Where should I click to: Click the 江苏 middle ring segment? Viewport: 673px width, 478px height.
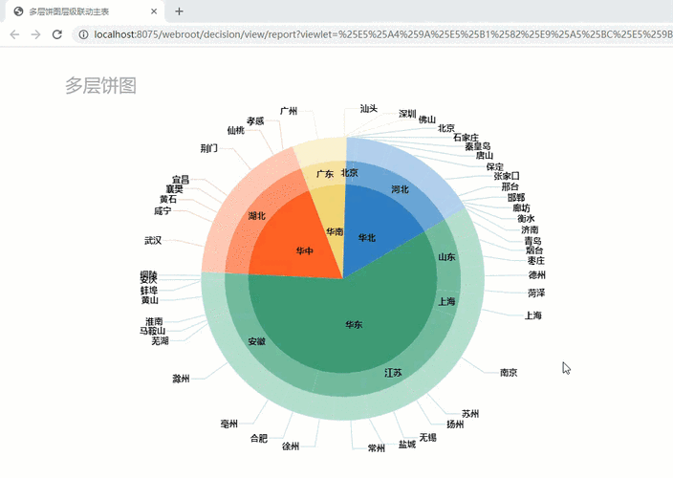(x=393, y=373)
